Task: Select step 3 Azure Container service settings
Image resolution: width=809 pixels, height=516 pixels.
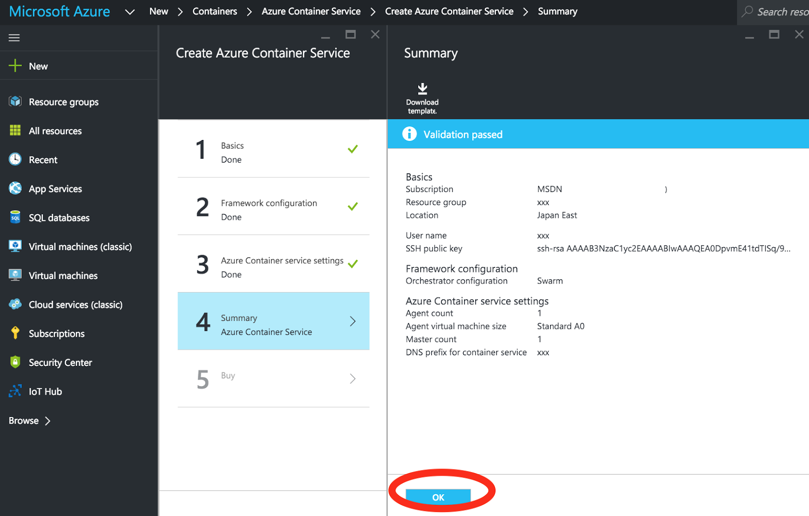Action: point(274,264)
